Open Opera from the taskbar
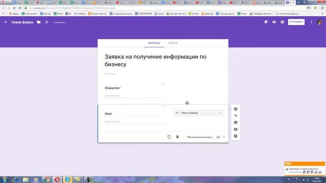Screen dimensions: 326x183 57,179
